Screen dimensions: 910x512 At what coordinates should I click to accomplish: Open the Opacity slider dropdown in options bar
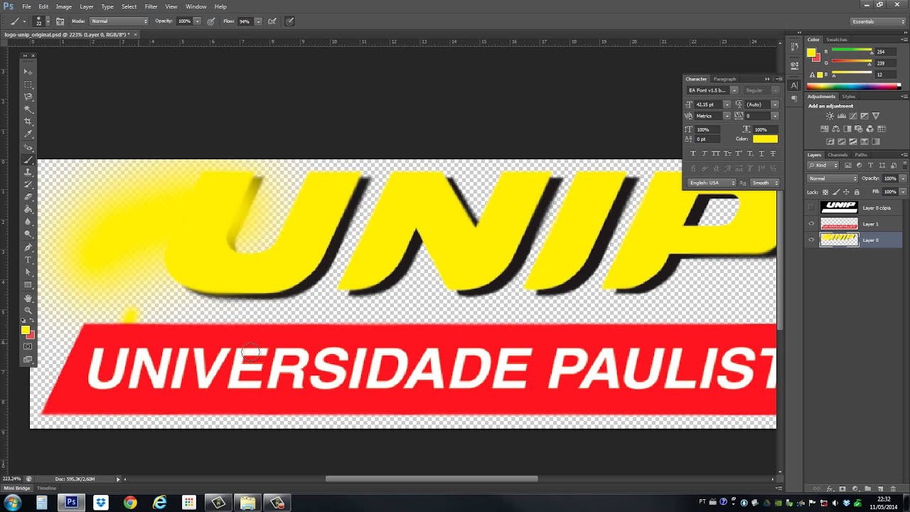(x=197, y=21)
